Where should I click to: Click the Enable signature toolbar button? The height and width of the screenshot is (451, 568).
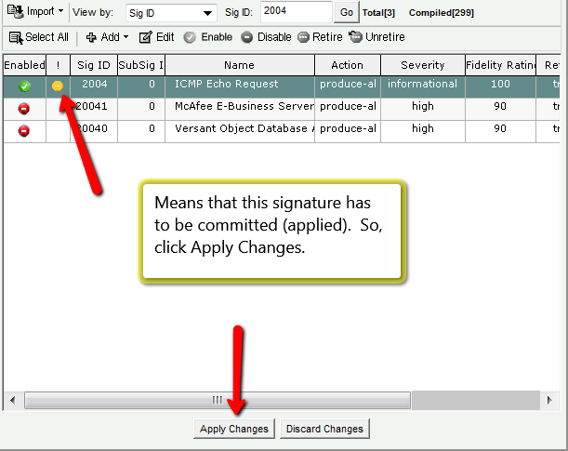(x=207, y=37)
